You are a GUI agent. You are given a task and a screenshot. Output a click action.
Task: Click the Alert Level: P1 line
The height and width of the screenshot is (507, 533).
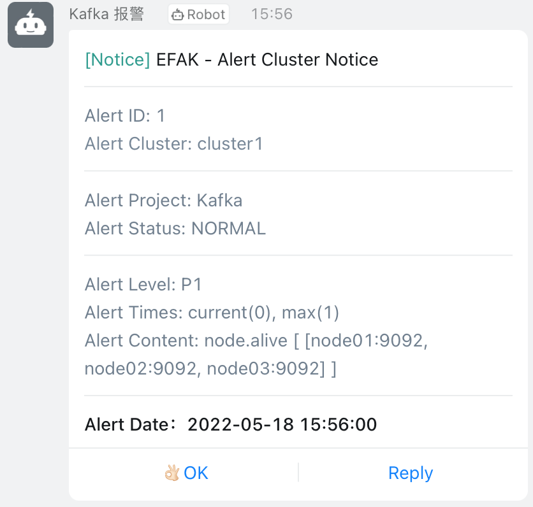(x=143, y=284)
